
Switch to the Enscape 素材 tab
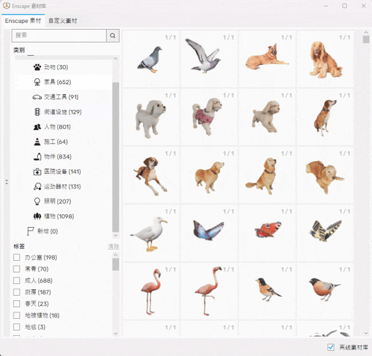click(23, 21)
